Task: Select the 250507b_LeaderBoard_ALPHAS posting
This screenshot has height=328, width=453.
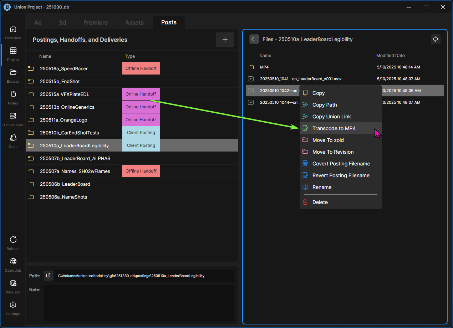Action: pyautogui.click(x=132, y=158)
